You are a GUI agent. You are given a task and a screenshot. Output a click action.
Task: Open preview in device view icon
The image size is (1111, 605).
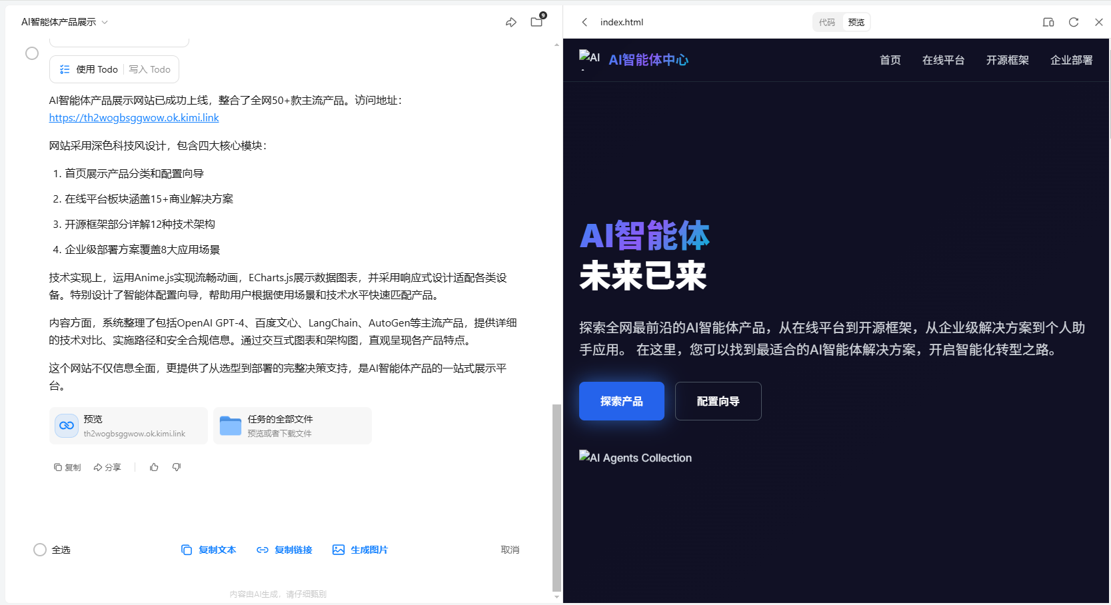1048,22
